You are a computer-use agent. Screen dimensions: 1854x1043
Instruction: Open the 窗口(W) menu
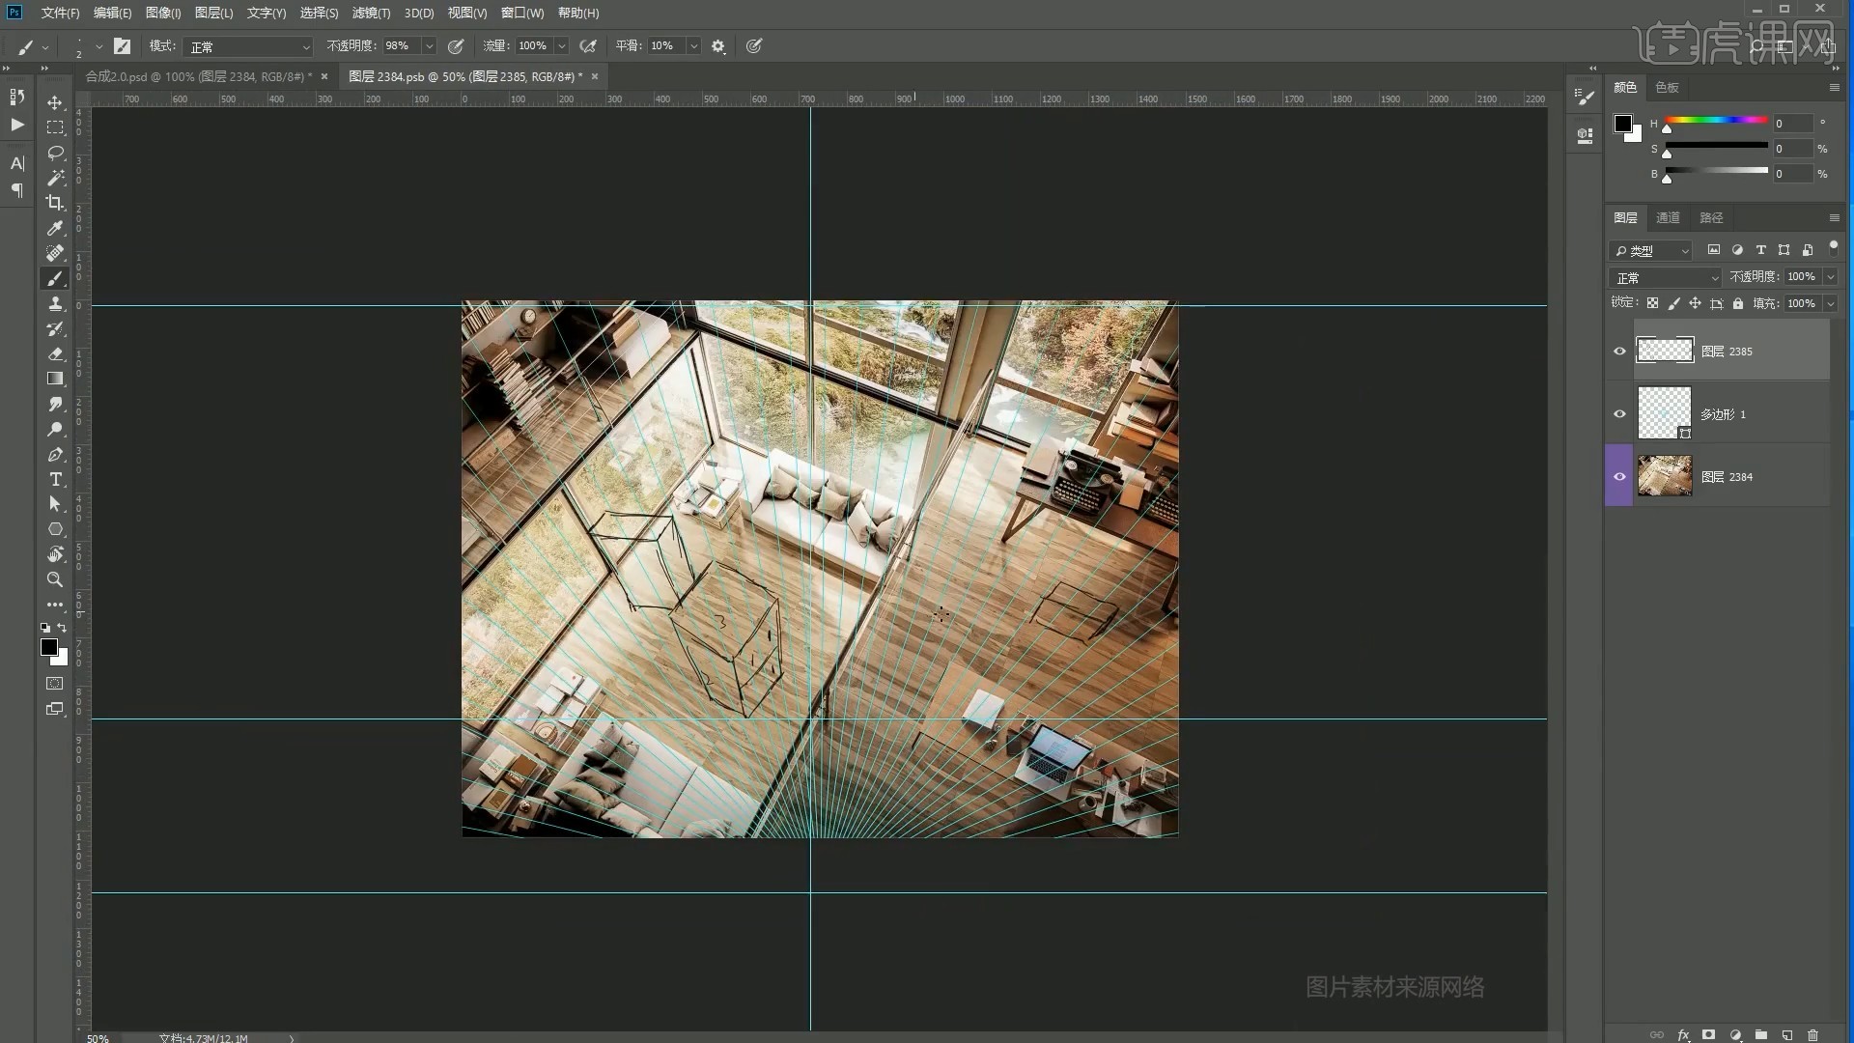522,13
